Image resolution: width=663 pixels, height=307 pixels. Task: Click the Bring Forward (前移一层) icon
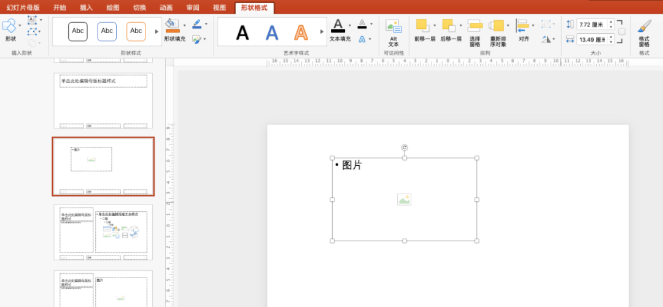(x=421, y=26)
